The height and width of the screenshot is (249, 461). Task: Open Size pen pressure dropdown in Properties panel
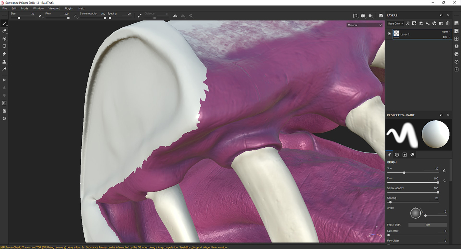(x=444, y=171)
